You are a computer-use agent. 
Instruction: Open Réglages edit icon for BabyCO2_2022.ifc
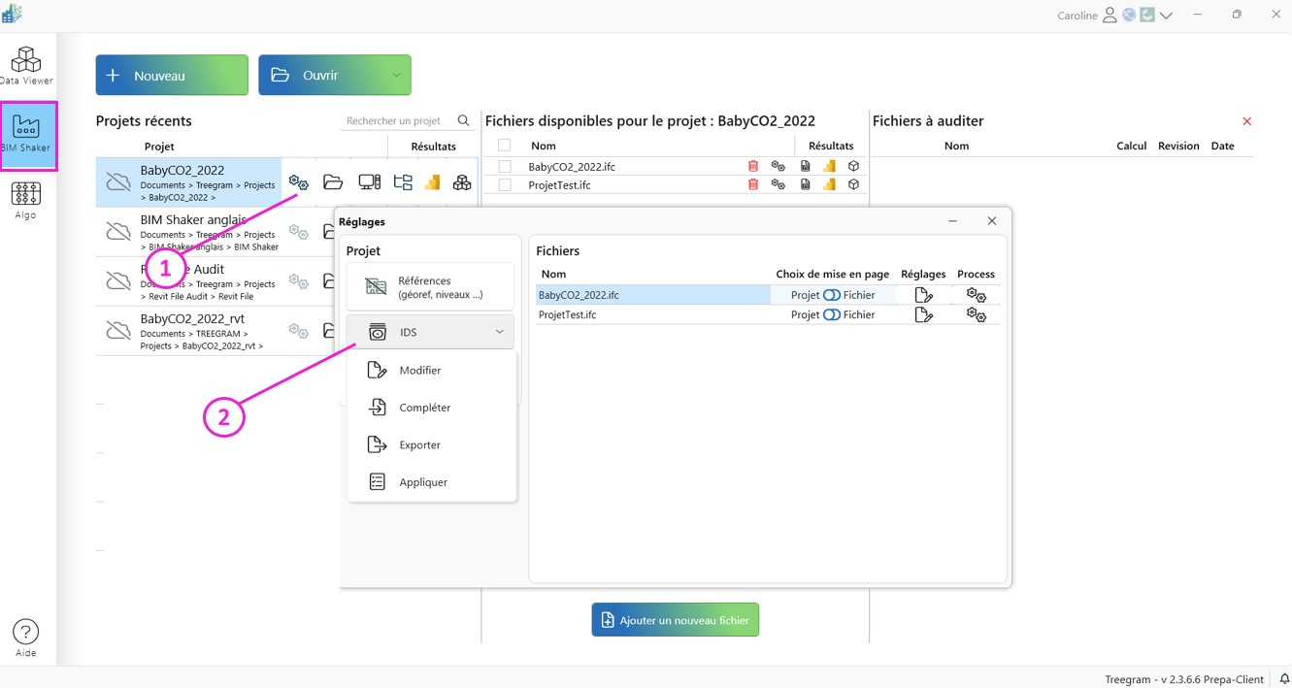coord(923,295)
